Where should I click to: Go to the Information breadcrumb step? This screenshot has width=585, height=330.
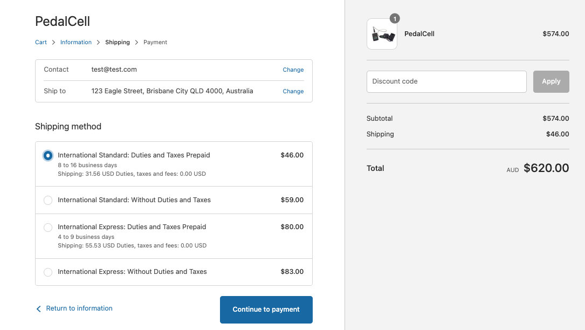pyautogui.click(x=75, y=42)
